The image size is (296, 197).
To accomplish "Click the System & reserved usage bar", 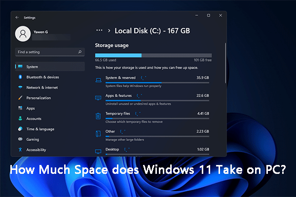I will click(157, 83).
